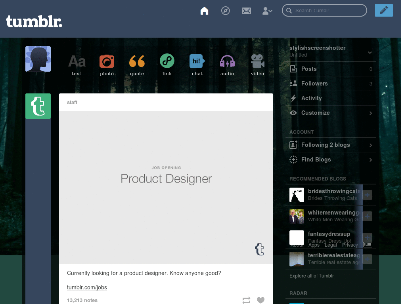Follow bridesthrowingcats with plus button
406x304 pixels.
(368, 195)
